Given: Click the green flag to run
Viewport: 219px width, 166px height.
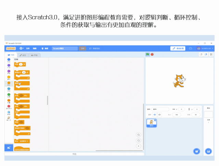Looking at the screenshot, I should point(147,55).
